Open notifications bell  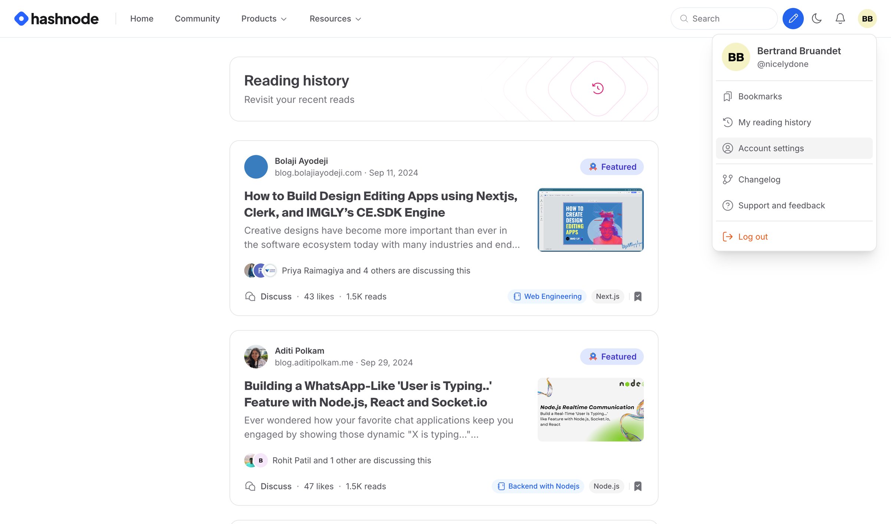840,19
